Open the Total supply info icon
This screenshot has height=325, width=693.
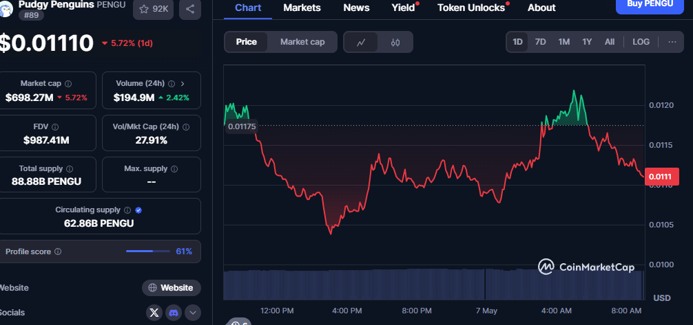pyautogui.click(x=70, y=169)
